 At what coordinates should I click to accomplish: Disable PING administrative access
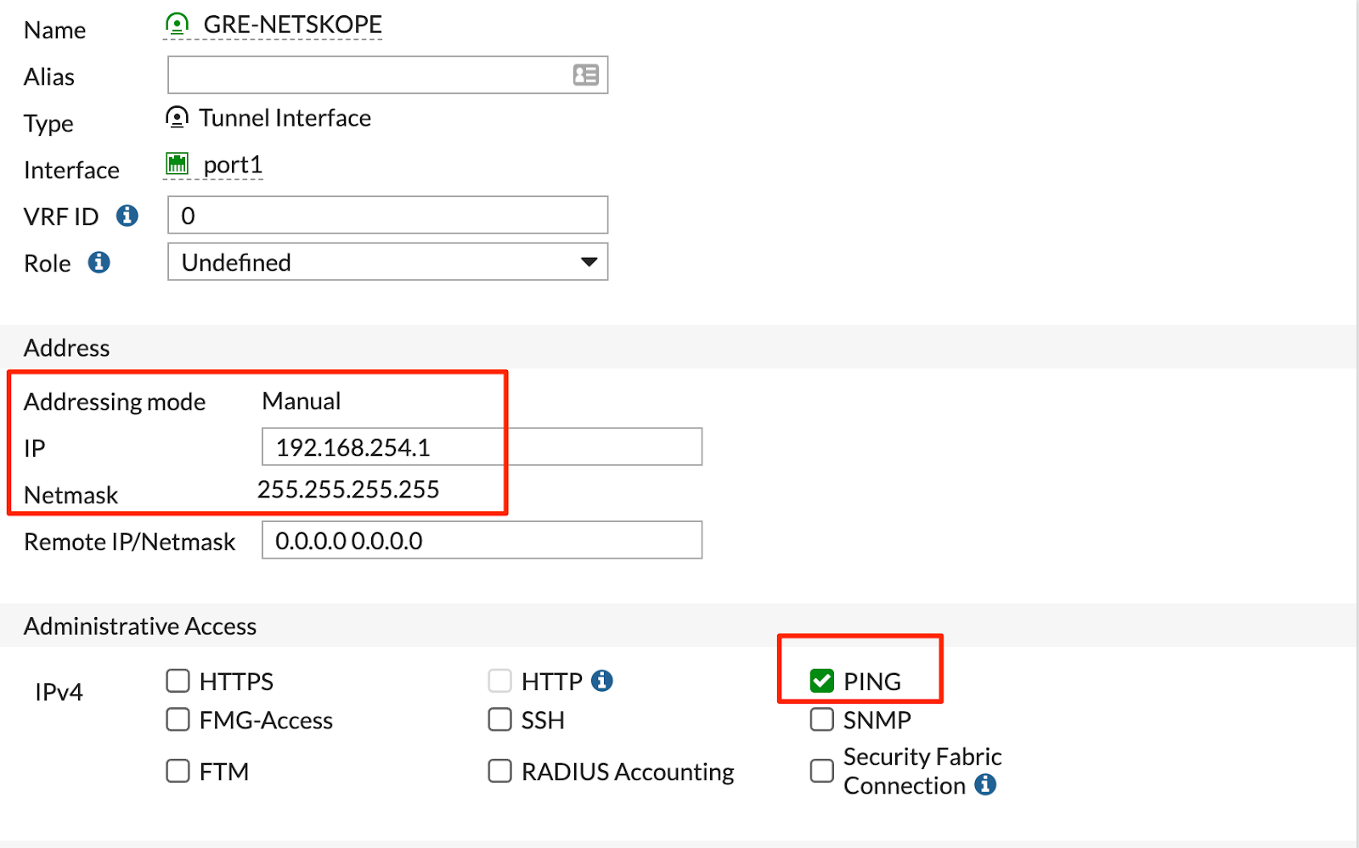pyautogui.click(x=821, y=680)
